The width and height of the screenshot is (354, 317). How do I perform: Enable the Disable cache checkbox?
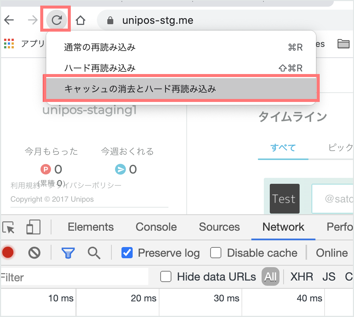tap(216, 253)
